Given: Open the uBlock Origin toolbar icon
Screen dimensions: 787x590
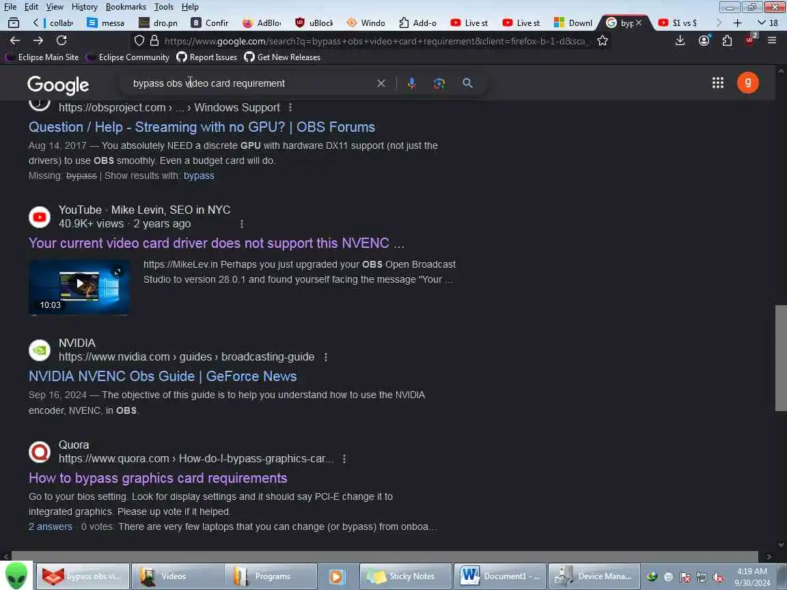Looking at the screenshot, I should [750, 40].
